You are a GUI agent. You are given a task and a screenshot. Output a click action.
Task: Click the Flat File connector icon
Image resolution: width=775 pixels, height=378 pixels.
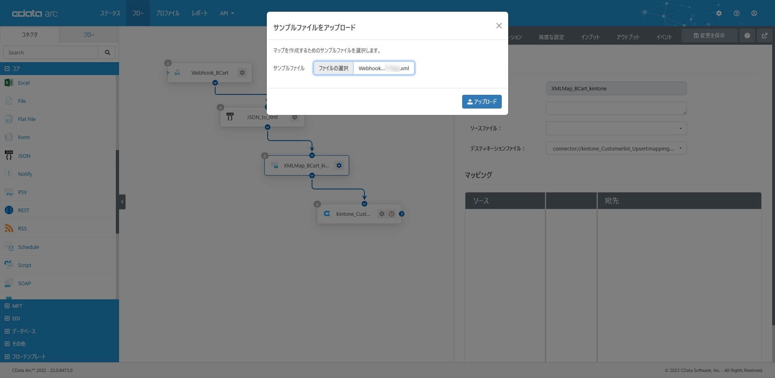pyautogui.click(x=8, y=119)
